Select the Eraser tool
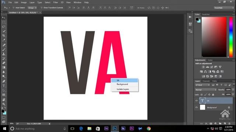Screen dimensions: 236x132 (4, 63)
